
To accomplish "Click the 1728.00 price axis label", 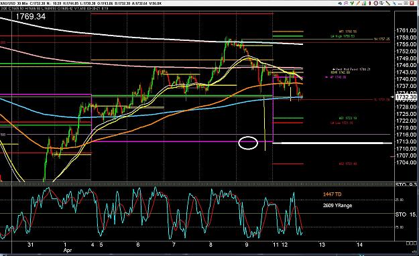I will pos(406,107).
